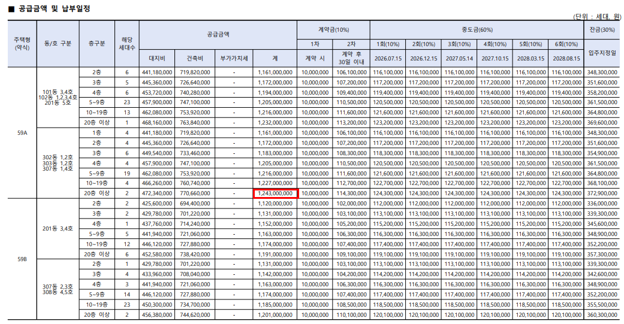
Task: Click the '건축비' header cell
Action: click(x=195, y=59)
